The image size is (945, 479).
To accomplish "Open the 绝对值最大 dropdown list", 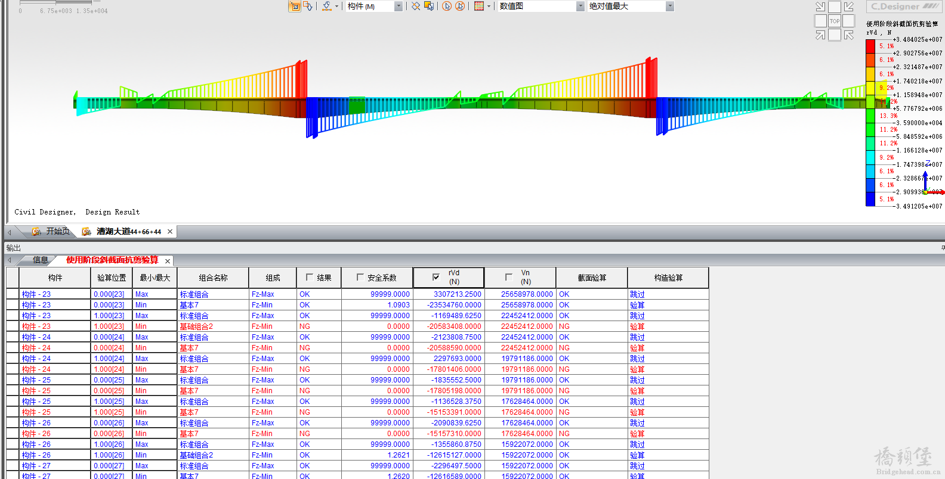I will 670,6.
